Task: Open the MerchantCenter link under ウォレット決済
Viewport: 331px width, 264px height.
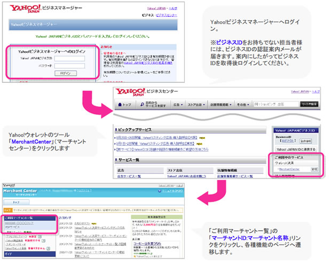Action: (x=289, y=169)
